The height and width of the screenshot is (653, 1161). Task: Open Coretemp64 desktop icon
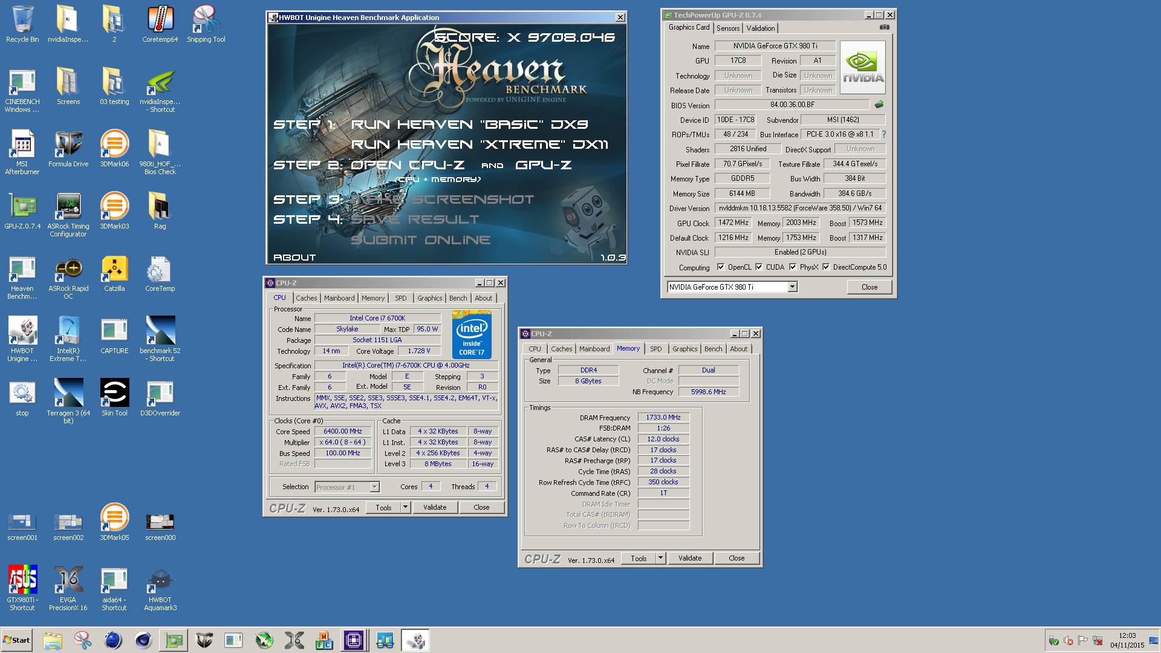(160, 24)
